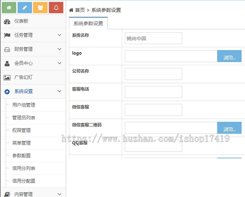The width and height of the screenshot is (245, 197).
Task: Click the 首页 breadcrumb link
Action: 80,10
